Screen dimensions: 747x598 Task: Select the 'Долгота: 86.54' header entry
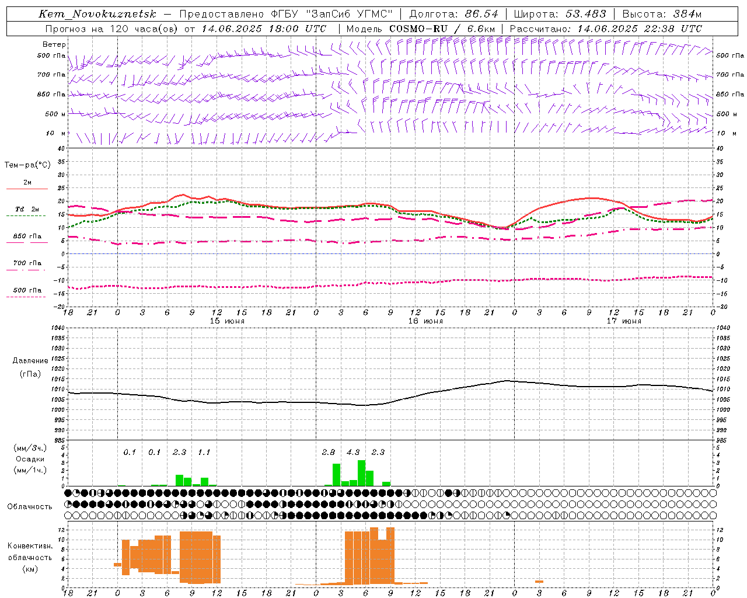(454, 14)
